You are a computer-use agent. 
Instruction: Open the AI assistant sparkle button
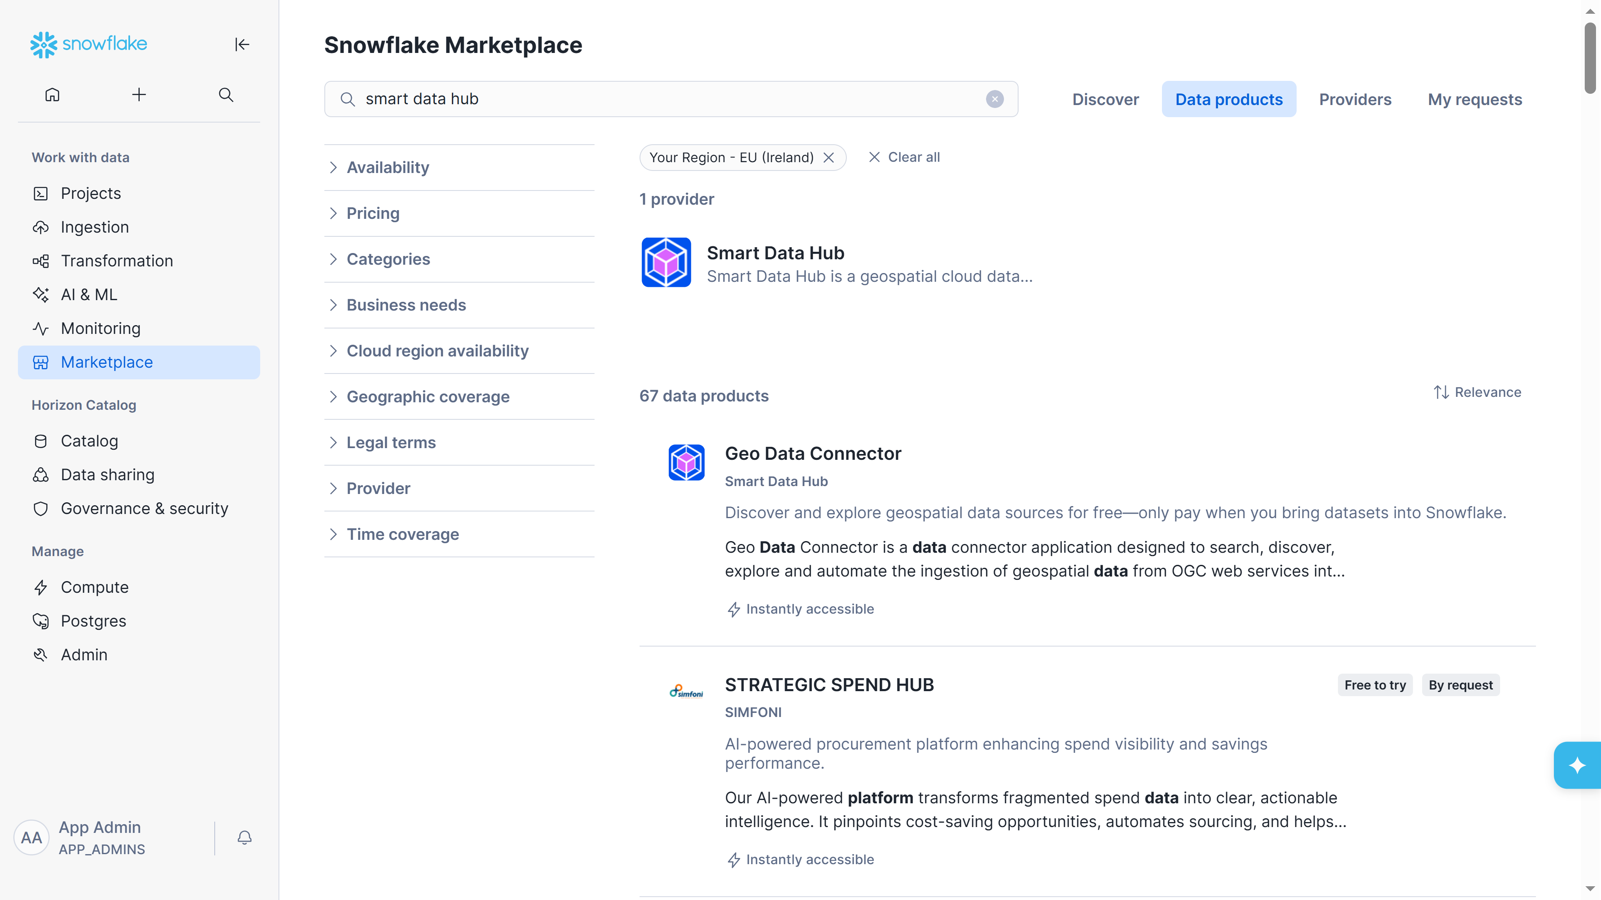coord(1577,765)
